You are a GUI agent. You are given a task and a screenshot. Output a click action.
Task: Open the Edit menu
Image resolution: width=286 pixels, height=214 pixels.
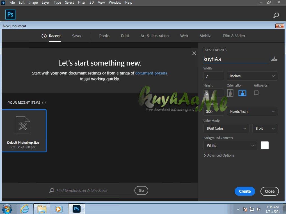pyautogui.click(x=22, y=3)
